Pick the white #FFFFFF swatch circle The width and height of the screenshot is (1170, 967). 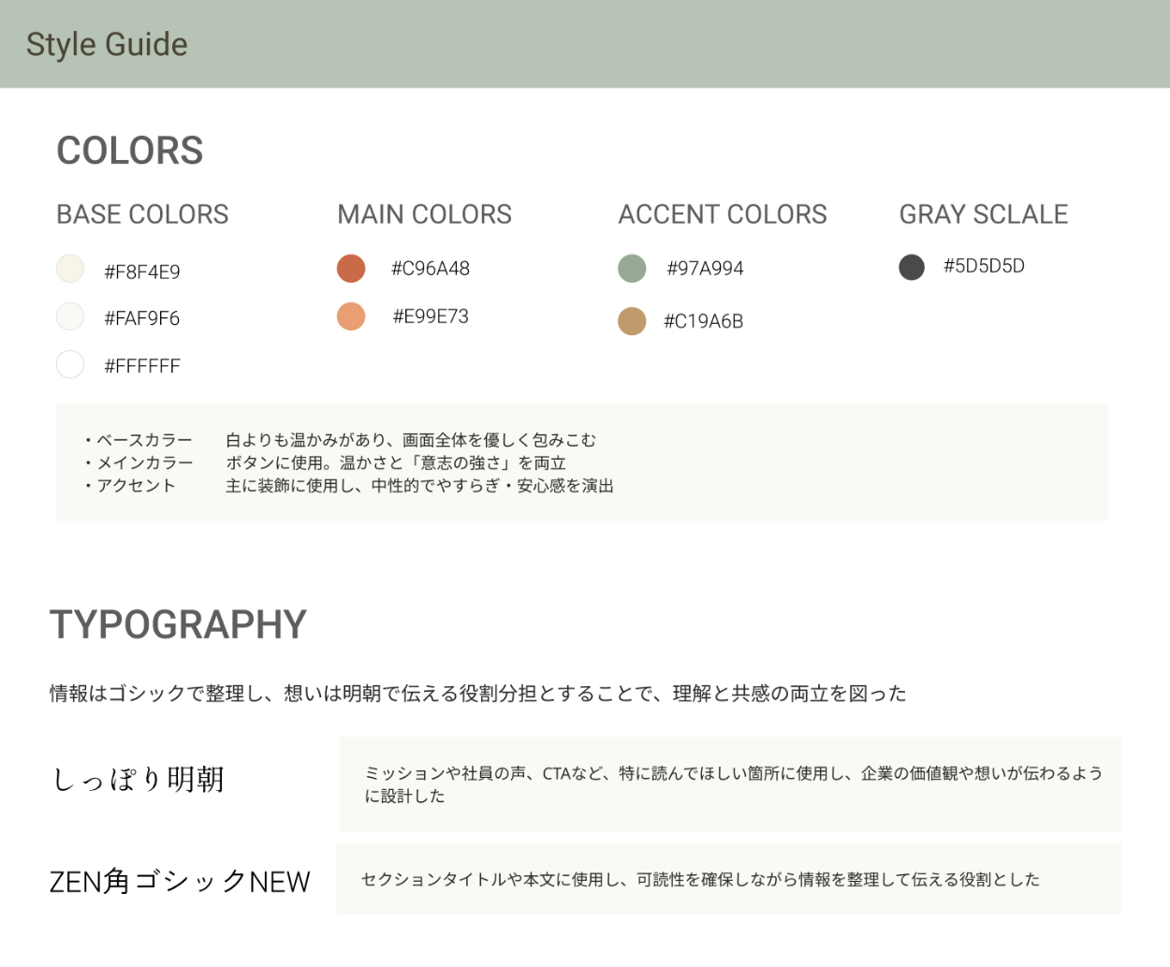[x=70, y=364]
